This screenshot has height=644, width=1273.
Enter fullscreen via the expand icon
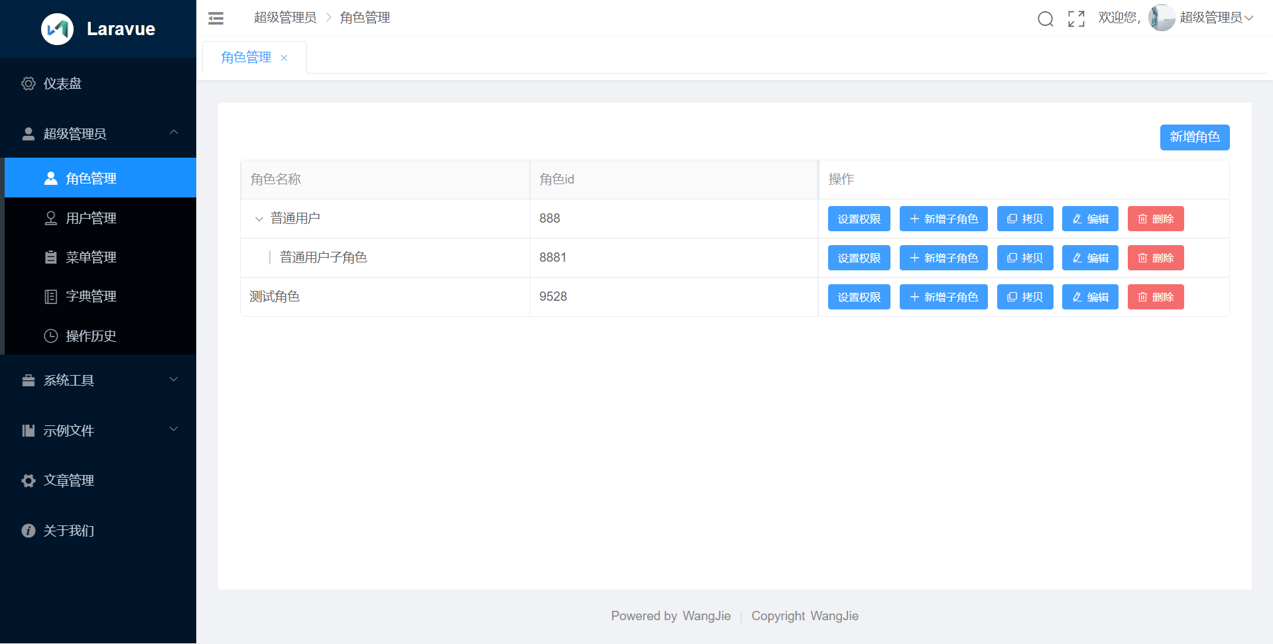(1076, 19)
